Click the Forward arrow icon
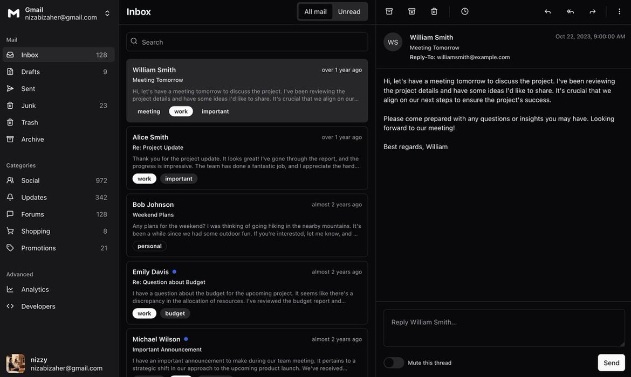This screenshot has width=631, height=377. [593, 11]
